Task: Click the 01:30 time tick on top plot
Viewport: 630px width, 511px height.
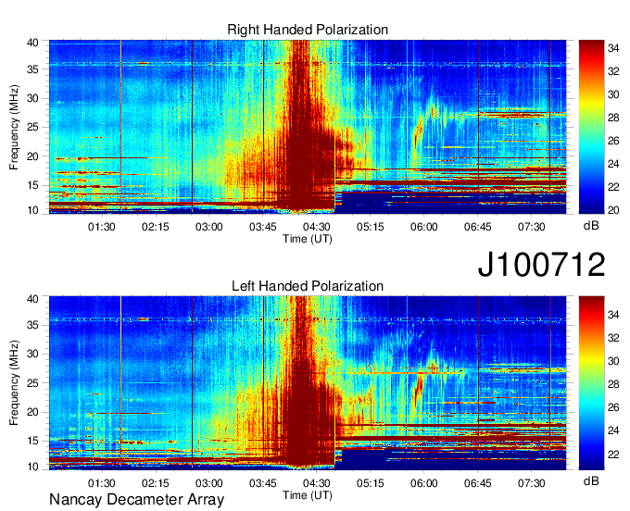Action: (x=102, y=227)
